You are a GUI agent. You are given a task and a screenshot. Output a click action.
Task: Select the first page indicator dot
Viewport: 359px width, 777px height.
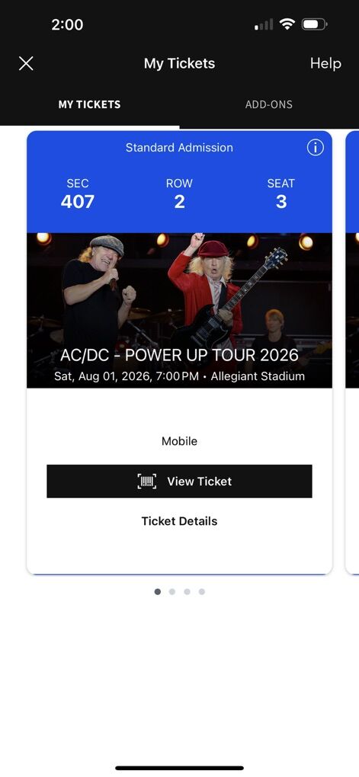point(158,592)
